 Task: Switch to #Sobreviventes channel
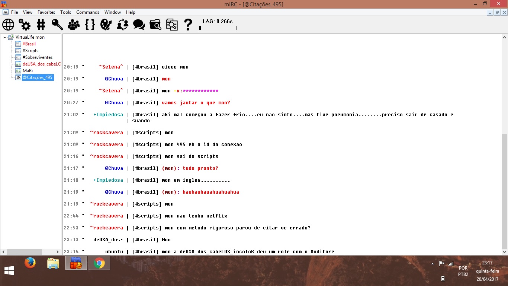[x=37, y=57]
